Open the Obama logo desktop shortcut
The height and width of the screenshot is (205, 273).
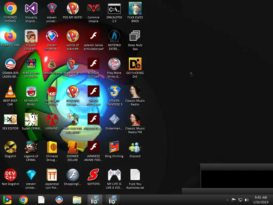tap(10, 64)
